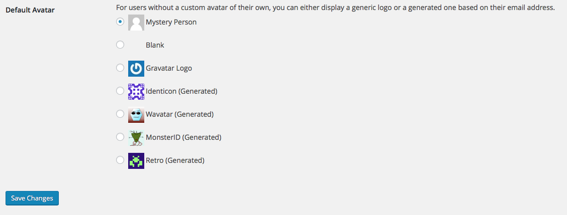Select the Blank avatar radio button
Screen dimensions: 567x215
tap(120, 45)
